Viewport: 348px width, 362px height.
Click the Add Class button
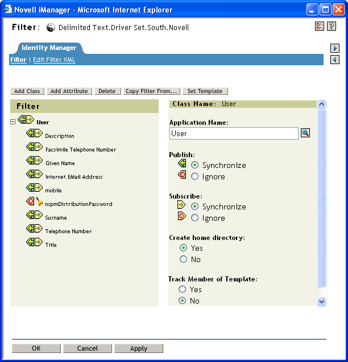(27, 91)
